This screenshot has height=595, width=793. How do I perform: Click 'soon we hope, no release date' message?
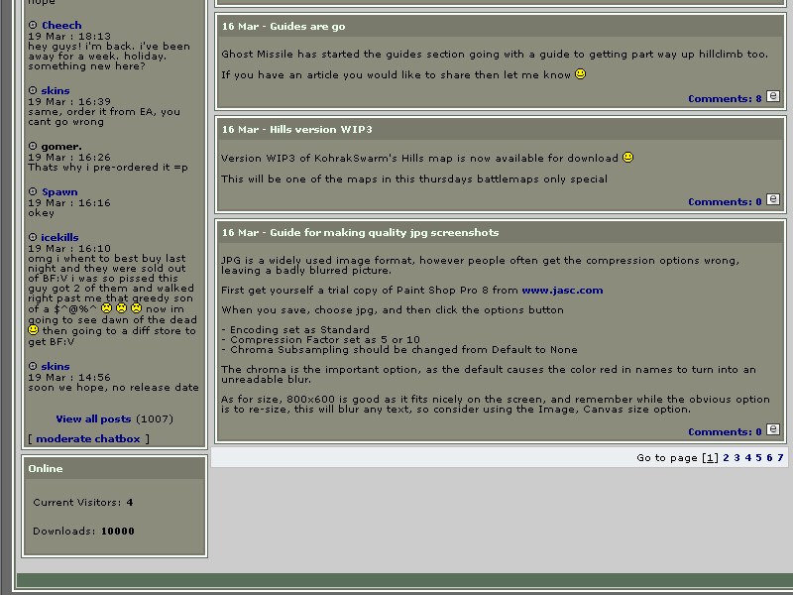(113, 388)
